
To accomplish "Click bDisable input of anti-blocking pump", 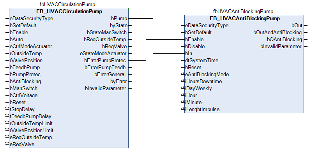I will tap(195, 47).
